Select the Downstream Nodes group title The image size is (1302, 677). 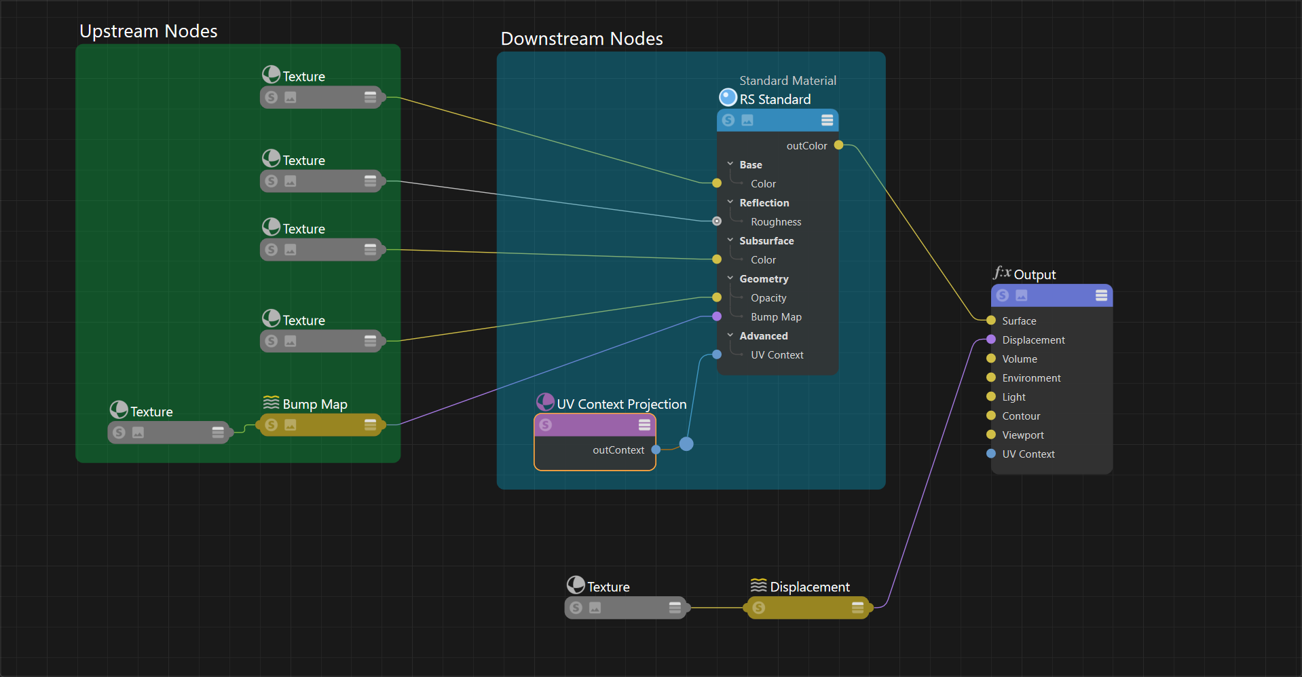tap(581, 39)
